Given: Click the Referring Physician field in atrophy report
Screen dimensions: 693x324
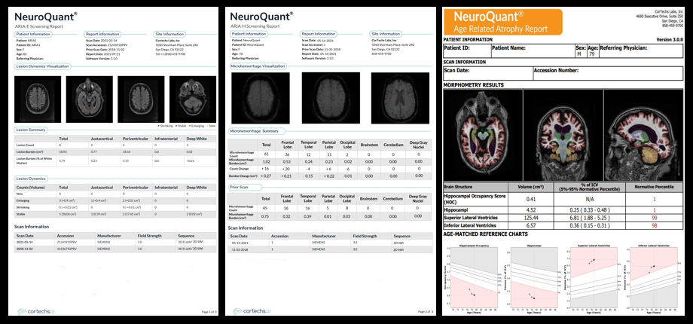Looking at the screenshot, I should [x=642, y=50].
